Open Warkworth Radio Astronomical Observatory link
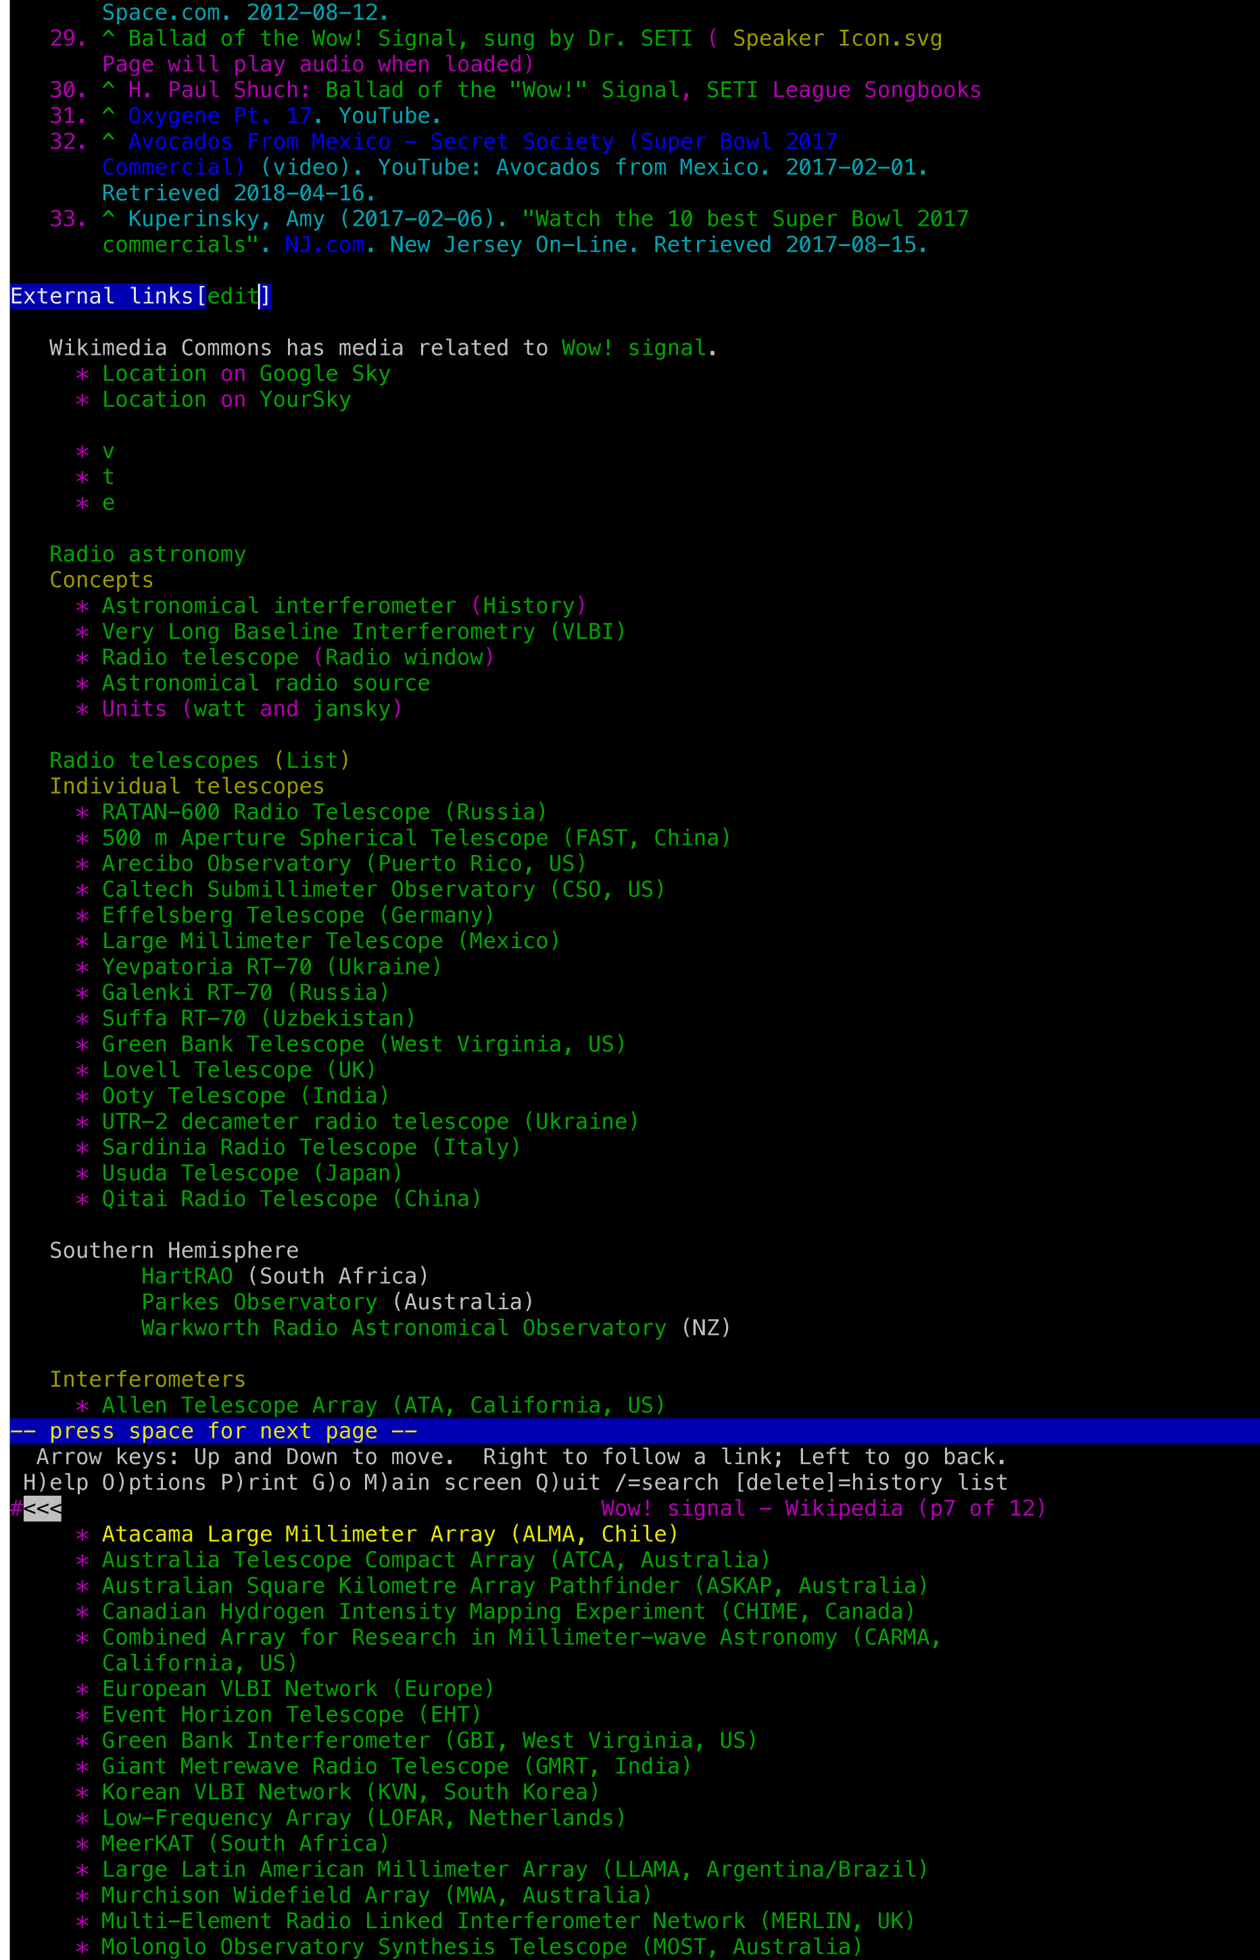 pyautogui.click(x=404, y=1327)
